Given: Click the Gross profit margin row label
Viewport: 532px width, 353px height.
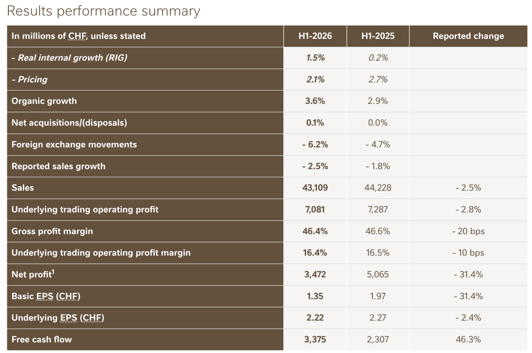Looking at the screenshot, I should 52,231.
